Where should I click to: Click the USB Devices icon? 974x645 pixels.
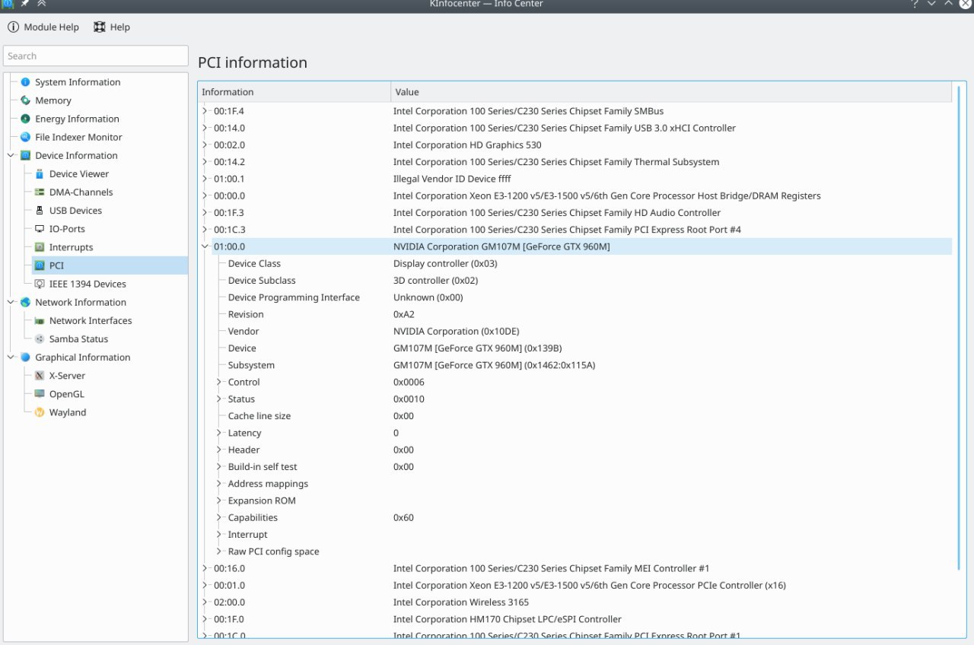(40, 211)
